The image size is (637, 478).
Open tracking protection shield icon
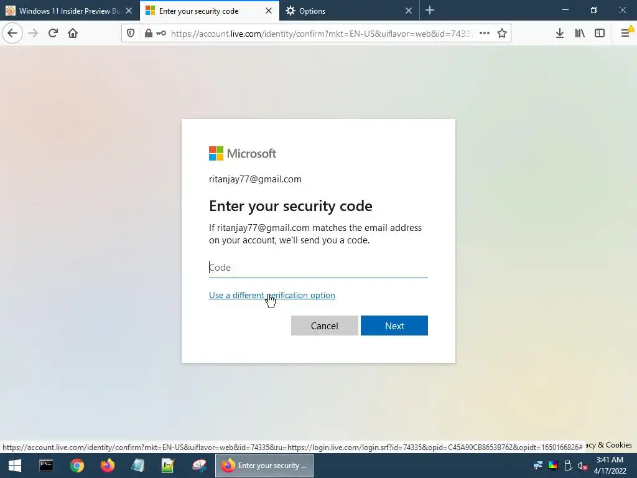(131, 34)
